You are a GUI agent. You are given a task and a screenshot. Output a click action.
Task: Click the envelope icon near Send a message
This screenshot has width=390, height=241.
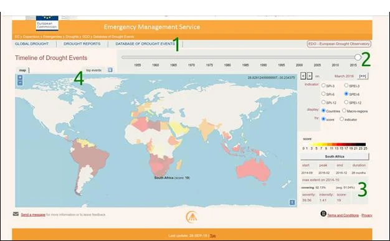tap(16, 214)
